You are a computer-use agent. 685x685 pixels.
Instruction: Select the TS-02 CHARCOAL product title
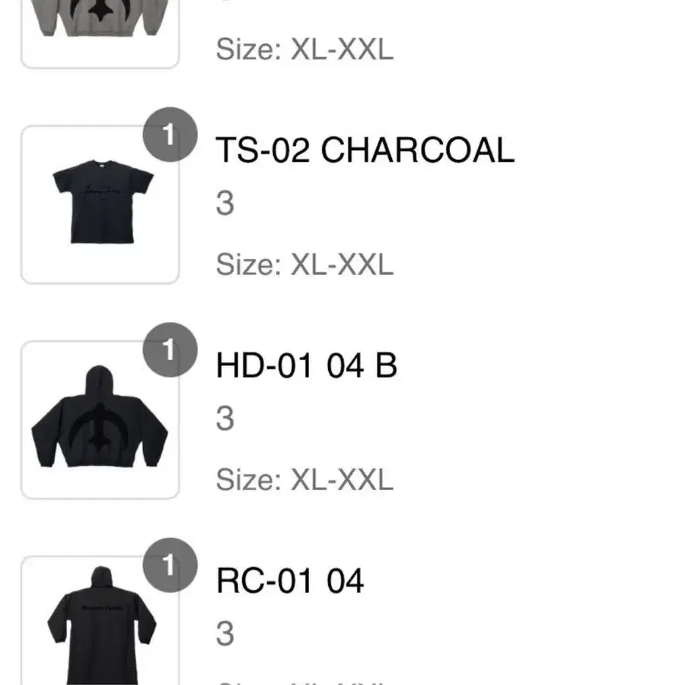click(365, 150)
